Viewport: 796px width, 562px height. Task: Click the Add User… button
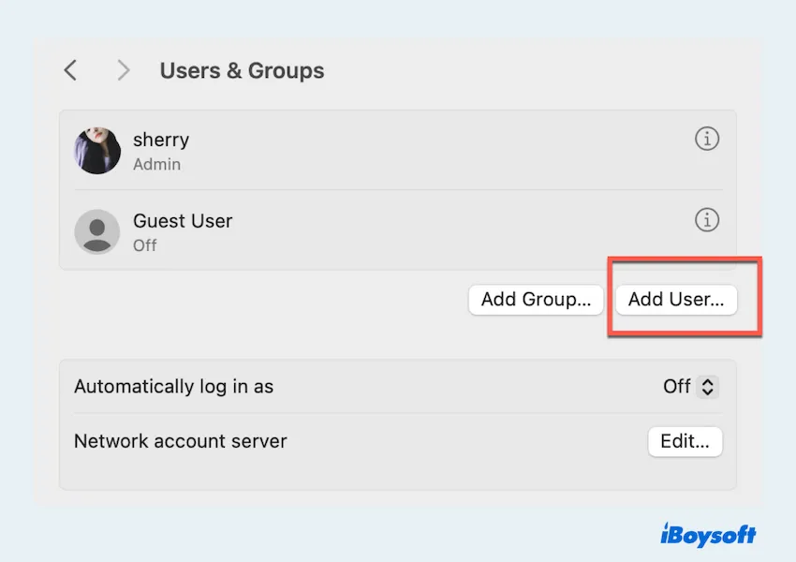(x=676, y=300)
